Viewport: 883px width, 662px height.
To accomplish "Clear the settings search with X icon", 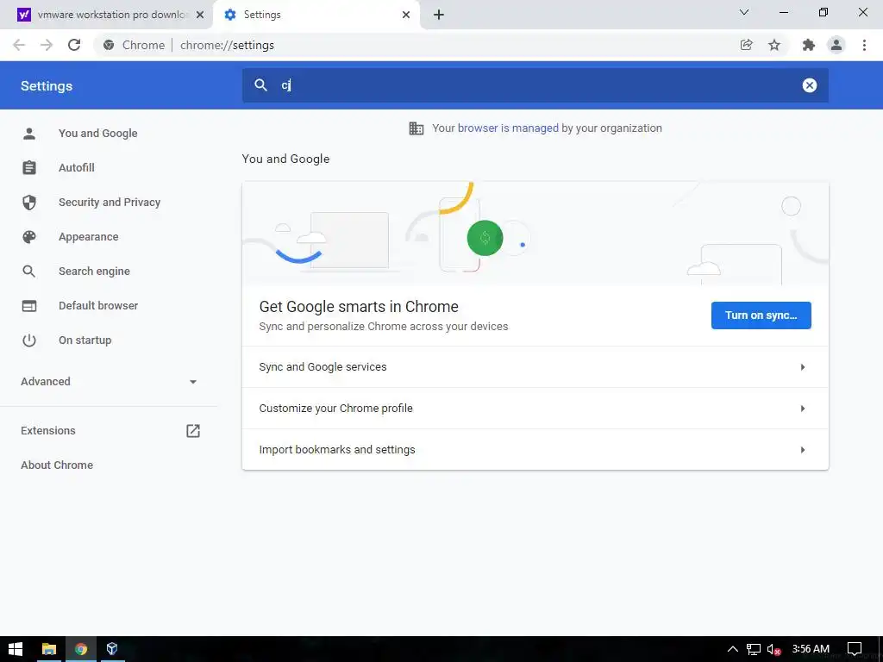I will coord(809,85).
